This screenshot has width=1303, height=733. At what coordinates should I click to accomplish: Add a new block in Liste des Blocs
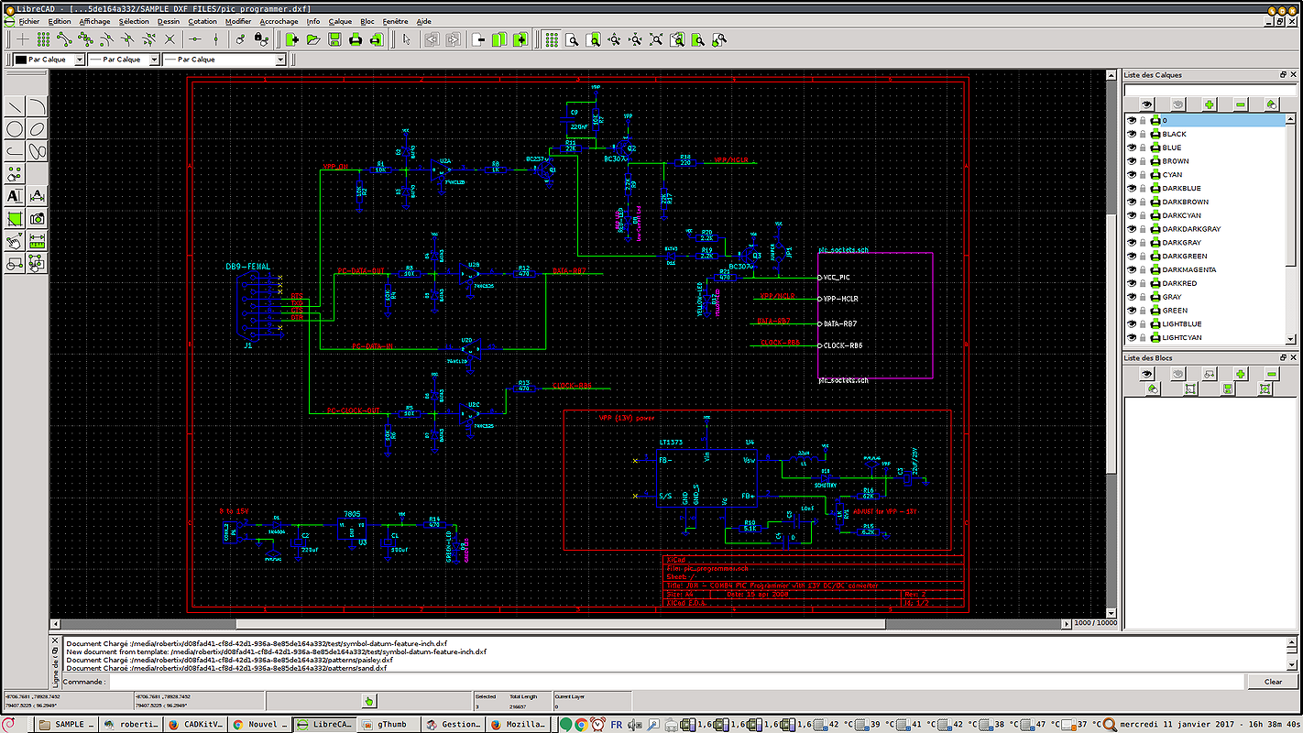click(1240, 374)
